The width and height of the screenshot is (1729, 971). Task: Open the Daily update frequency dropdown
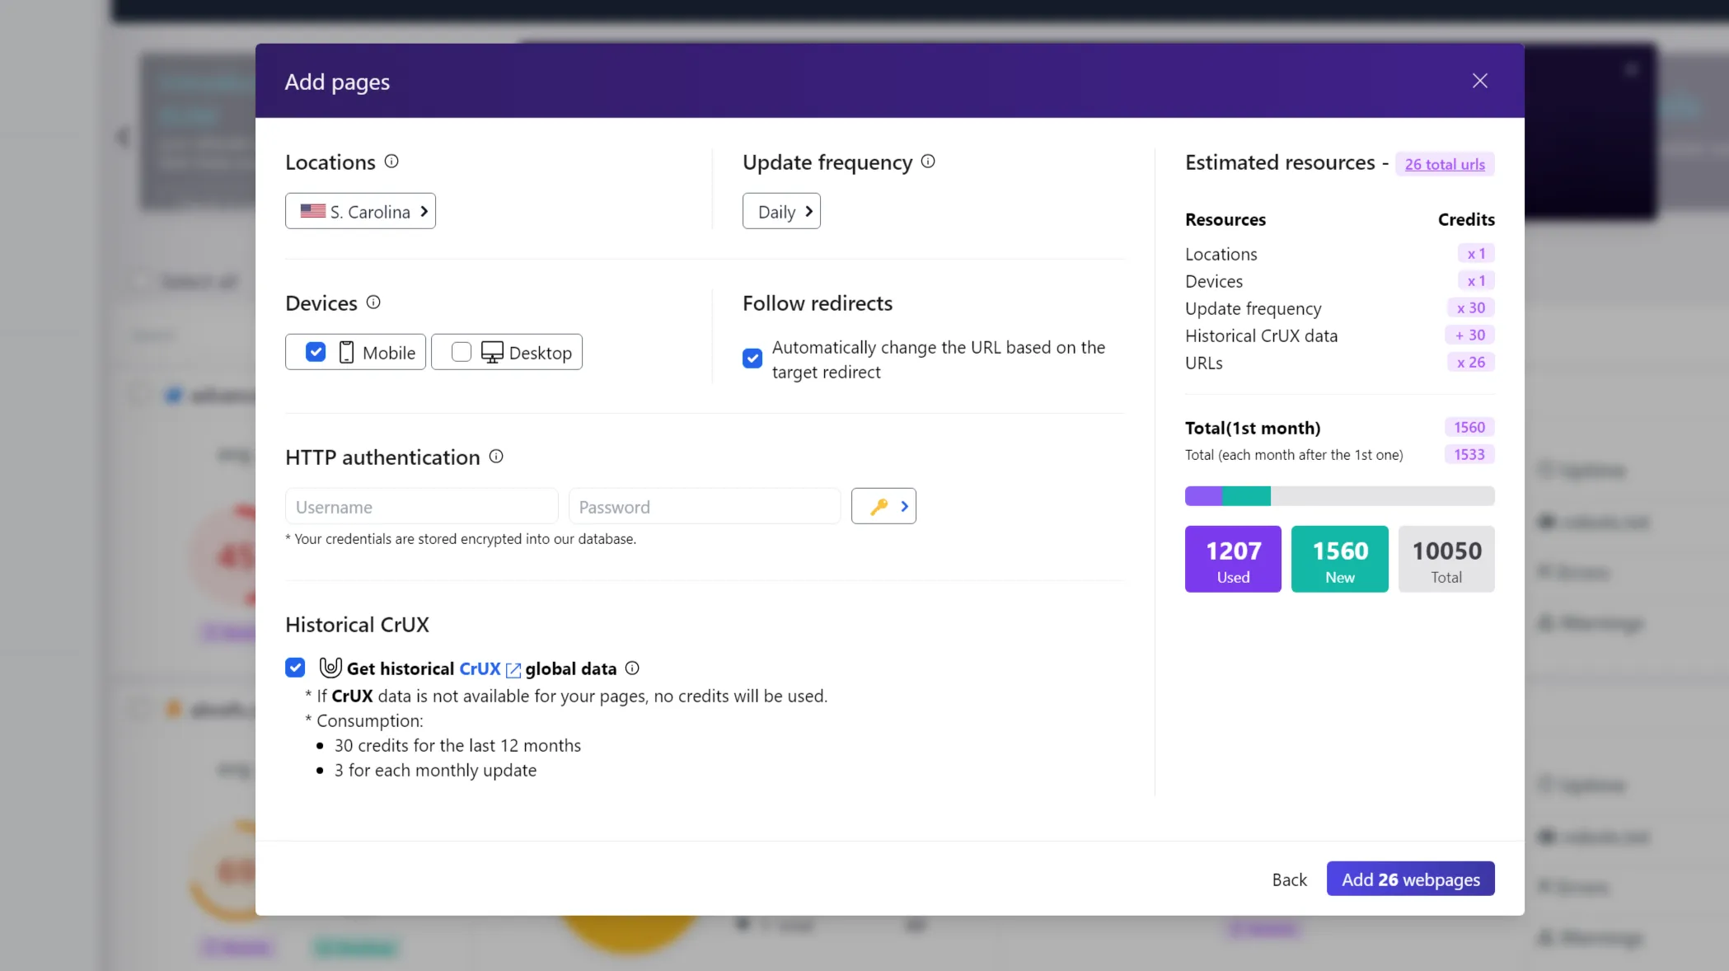tap(781, 211)
